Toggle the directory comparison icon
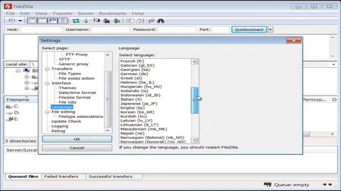Viewport: 341px width, 191px height. pyautogui.click(x=140, y=21)
